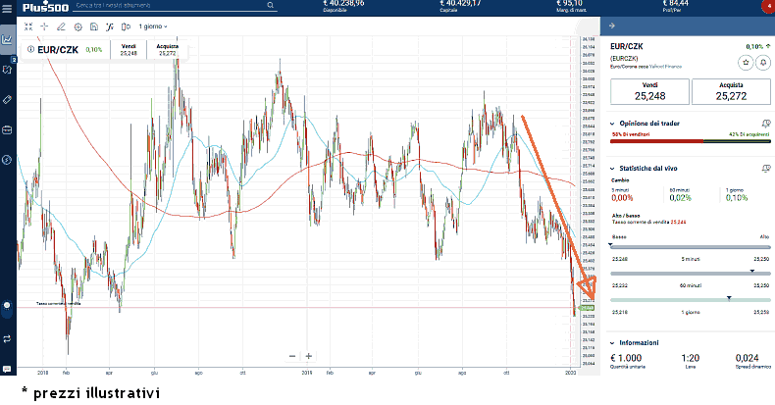Select the pencil drawing tool
This screenshot has height=405, width=775.
pos(61,25)
